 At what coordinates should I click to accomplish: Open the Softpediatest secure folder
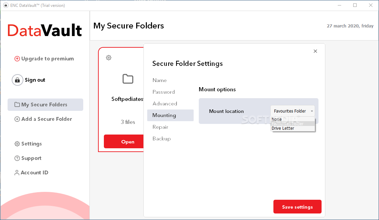[124, 142]
